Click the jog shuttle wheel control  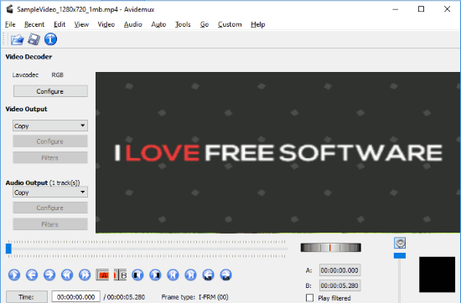point(331,248)
